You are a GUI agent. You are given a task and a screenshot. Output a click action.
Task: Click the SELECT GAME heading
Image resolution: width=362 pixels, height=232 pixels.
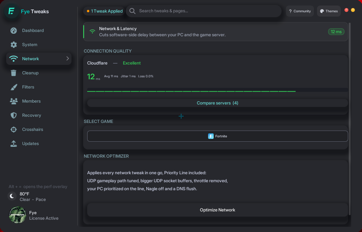(x=98, y=121)
